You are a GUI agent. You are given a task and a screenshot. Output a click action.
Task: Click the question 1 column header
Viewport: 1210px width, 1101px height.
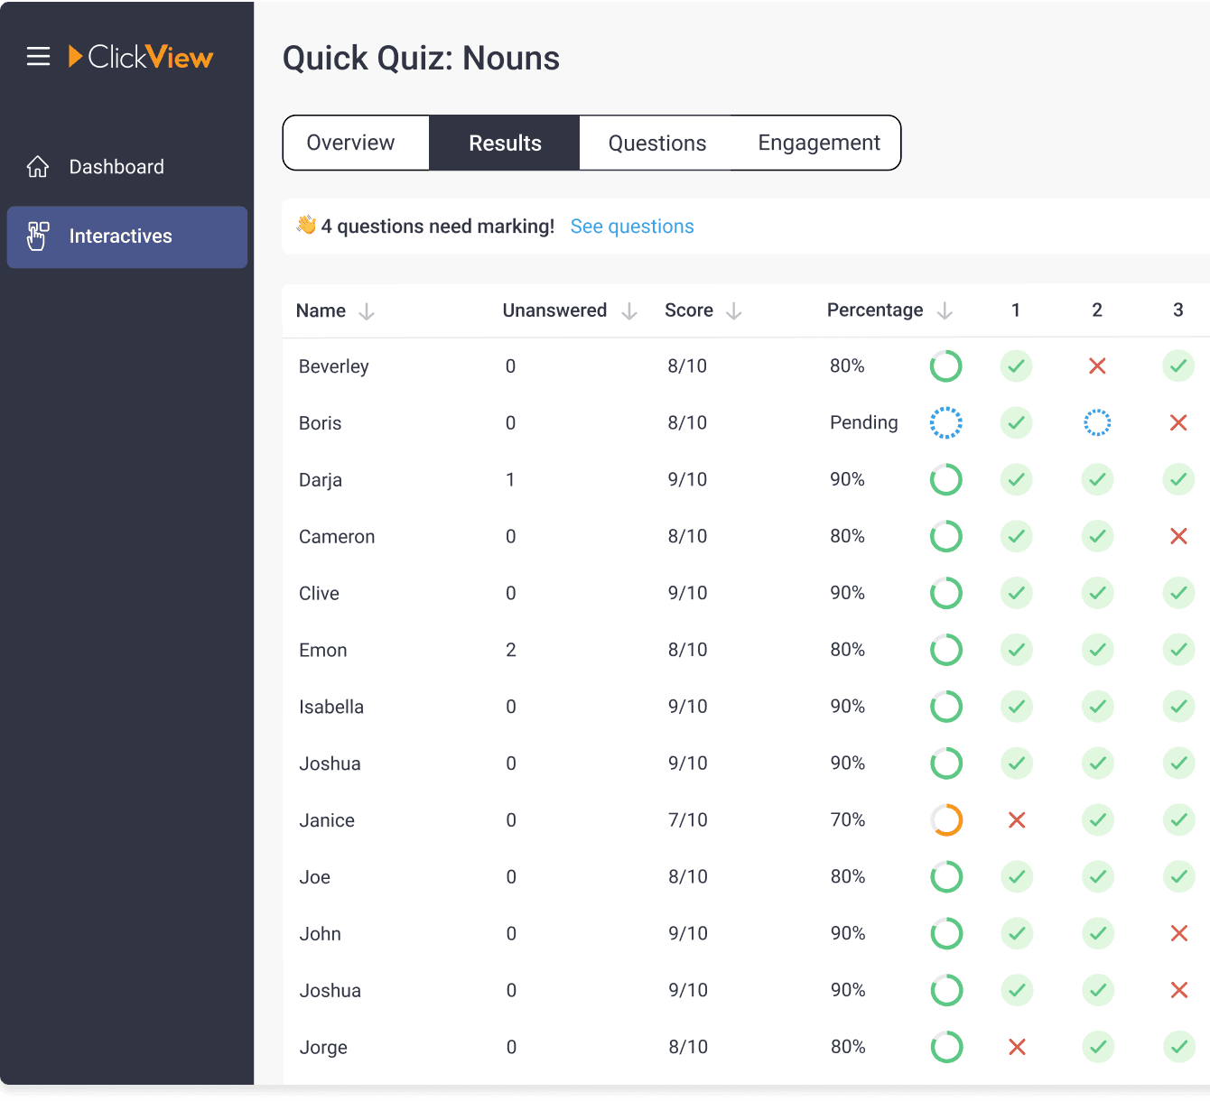(x=1016, y=310)
